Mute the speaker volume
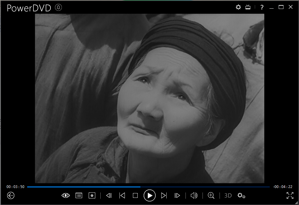Screen dimensions: 299x205 194,195
